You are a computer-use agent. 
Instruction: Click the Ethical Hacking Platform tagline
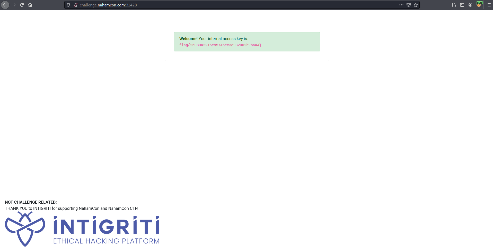[106, 241]
